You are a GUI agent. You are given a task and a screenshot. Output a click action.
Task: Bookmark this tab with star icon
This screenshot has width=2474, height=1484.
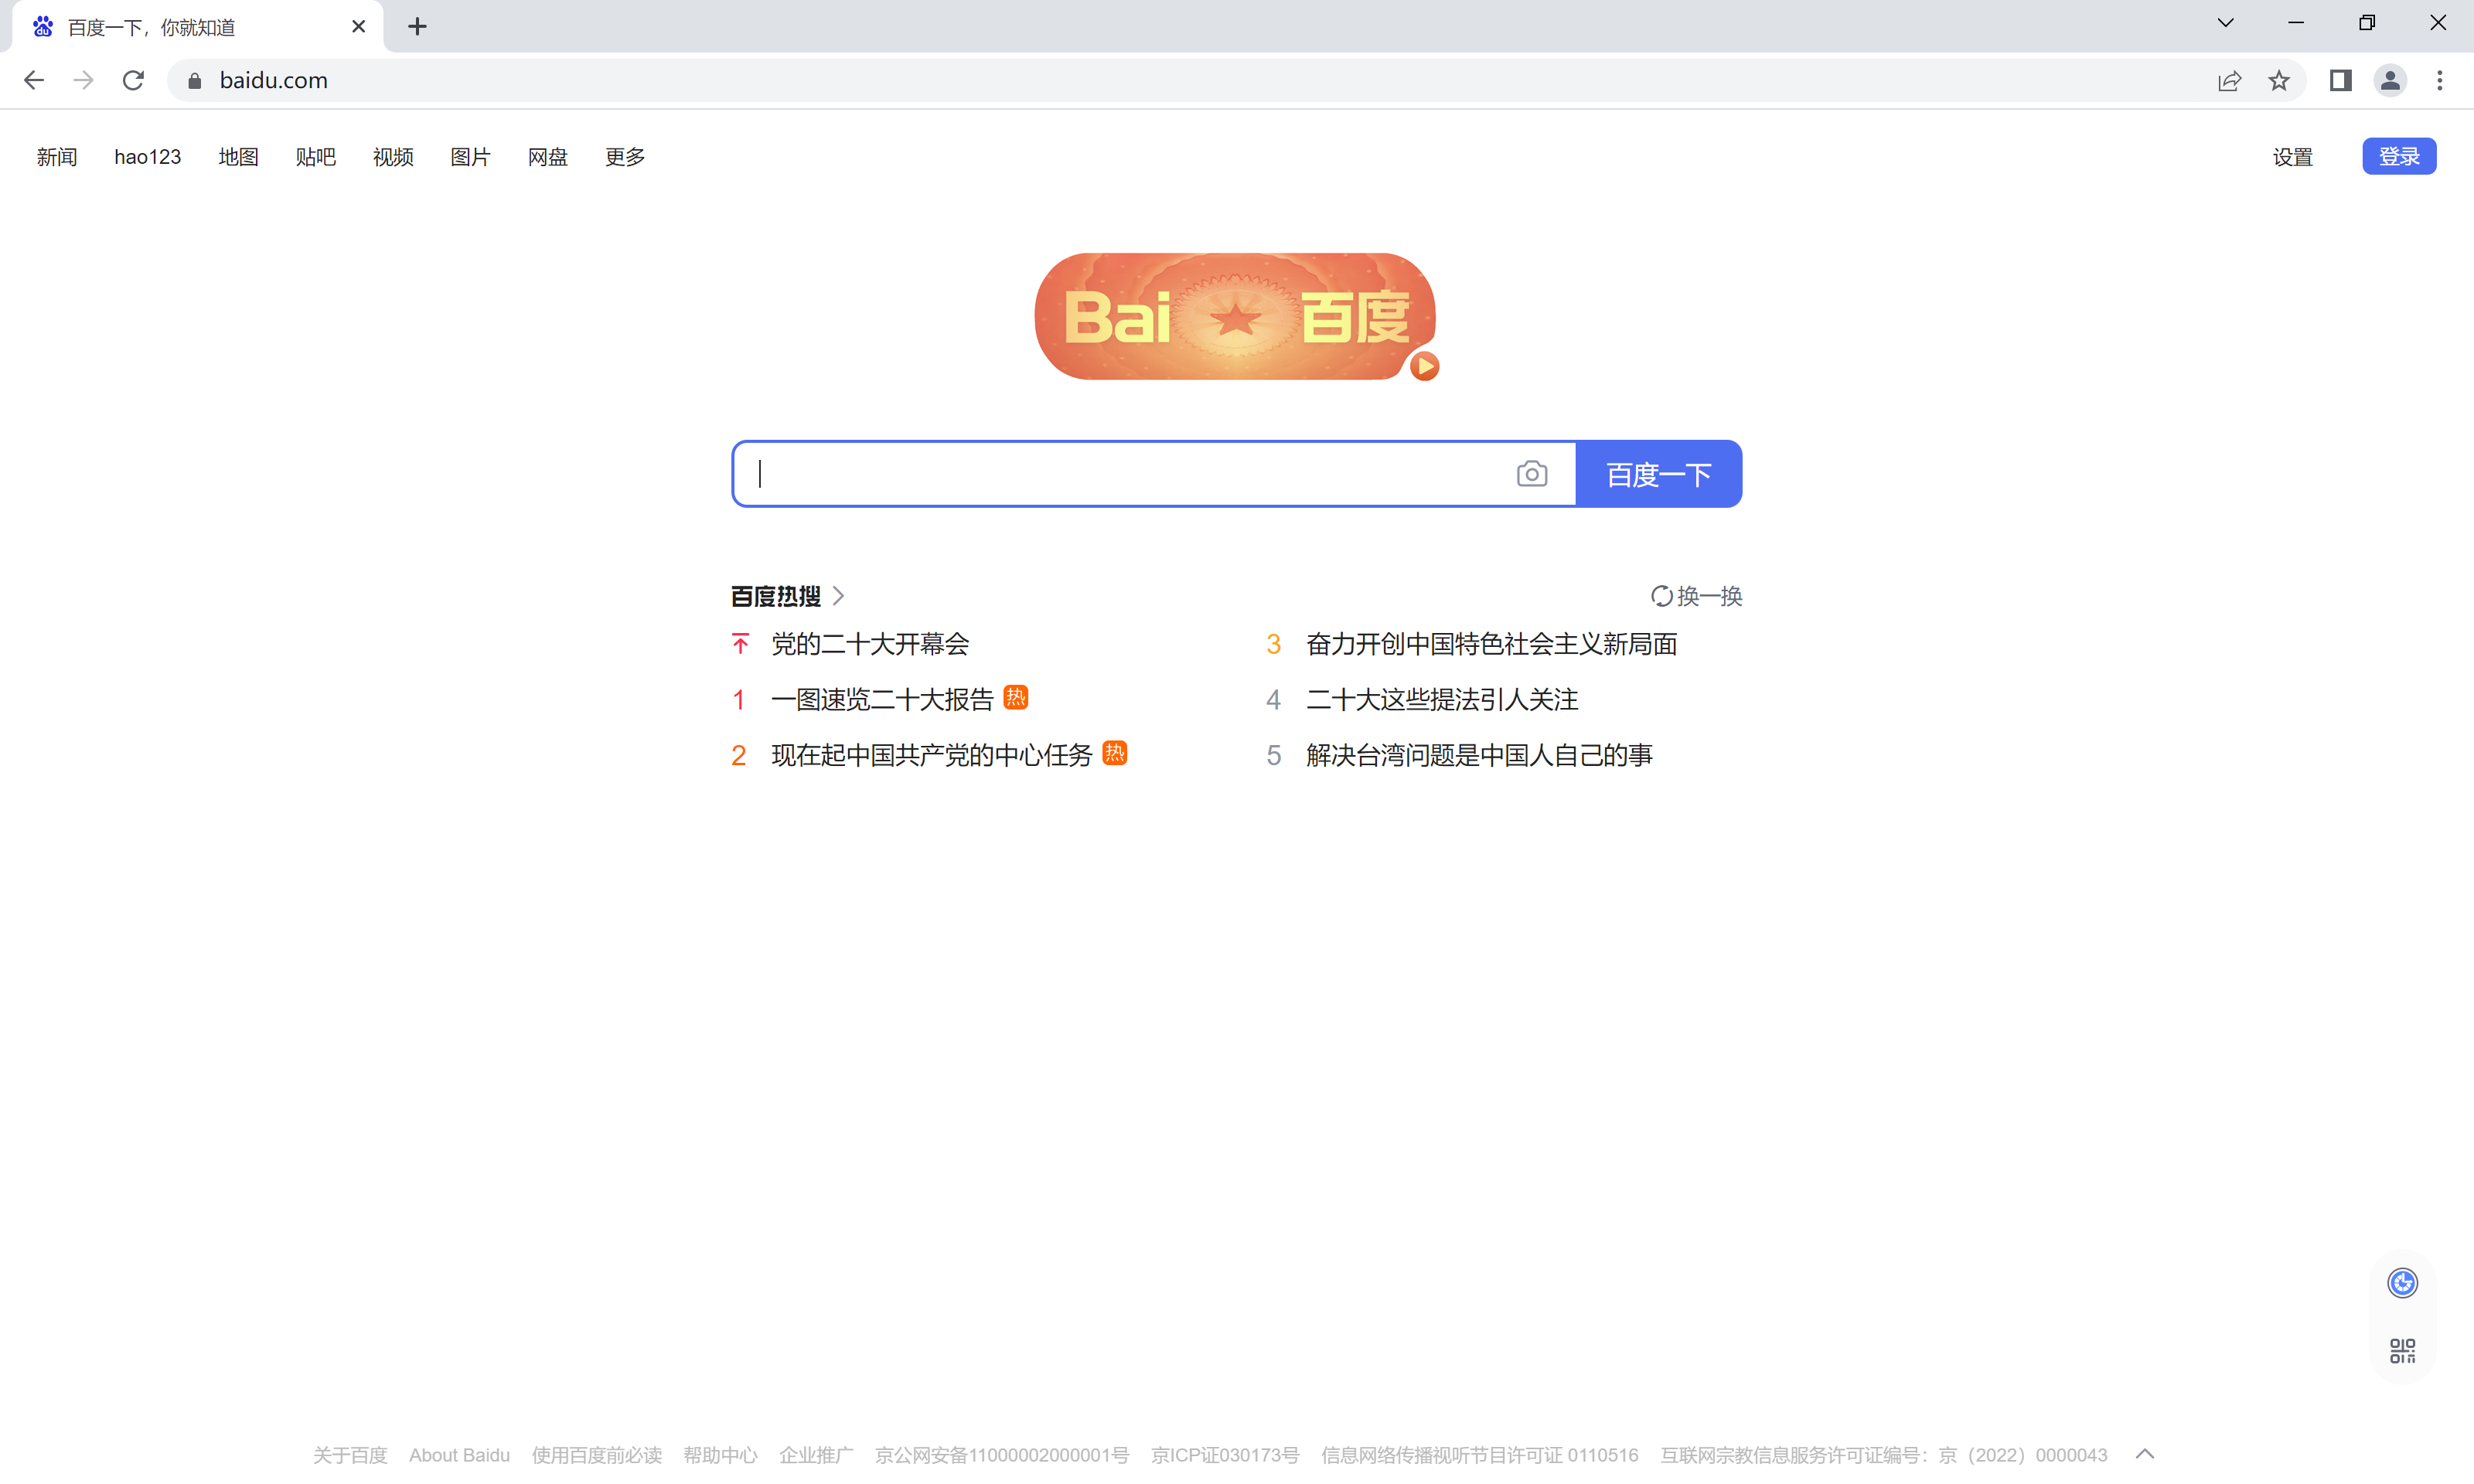[x=2280, y=80]
